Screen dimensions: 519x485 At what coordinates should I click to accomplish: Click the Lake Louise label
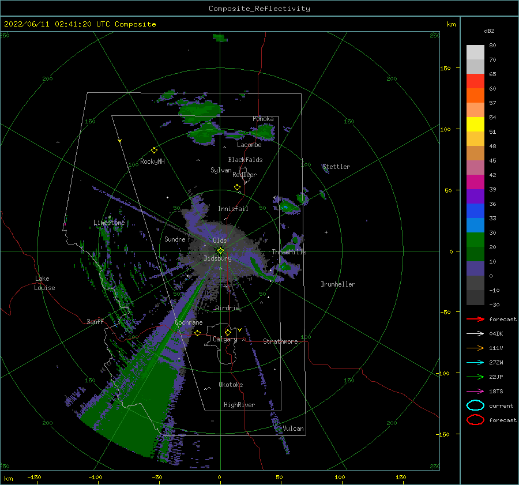coord(44,283)
